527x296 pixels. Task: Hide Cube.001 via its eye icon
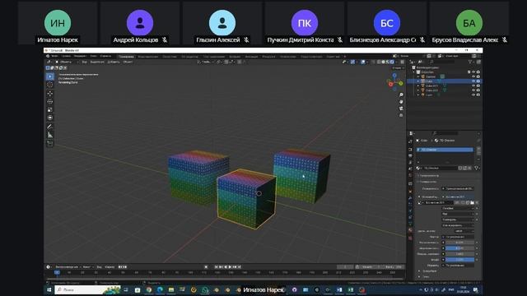pyautogui.click(x=473, y=86)
